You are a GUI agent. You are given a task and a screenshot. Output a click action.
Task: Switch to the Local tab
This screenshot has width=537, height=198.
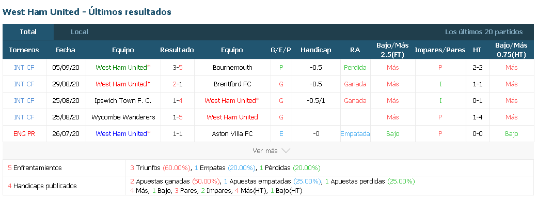pos(80,32)
